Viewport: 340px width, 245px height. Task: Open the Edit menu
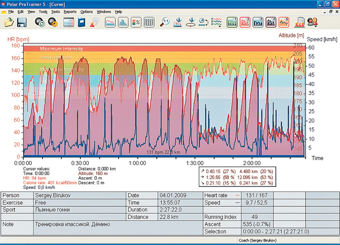click(x=20, y=12)
